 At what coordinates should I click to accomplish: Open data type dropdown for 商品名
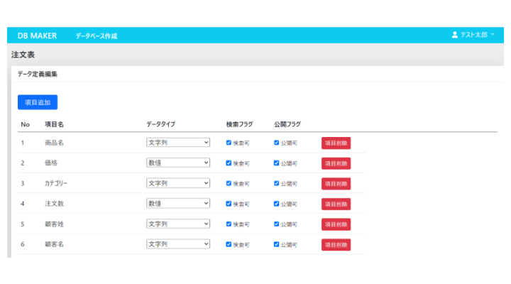click(x=178, y=143)
